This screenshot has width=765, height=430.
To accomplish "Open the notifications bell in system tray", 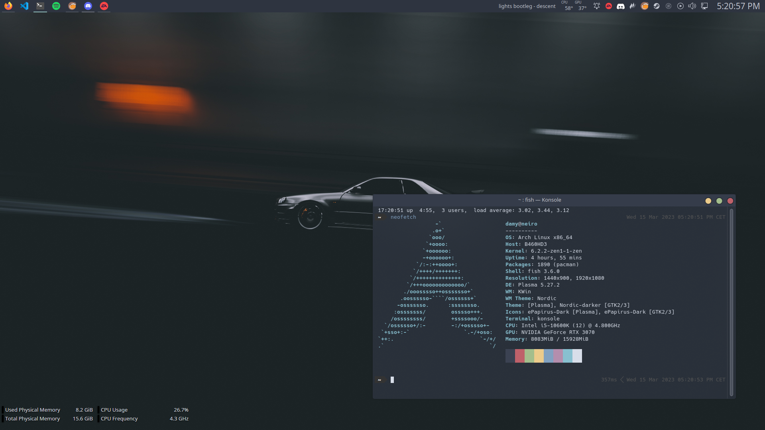I will coord(597,6).
